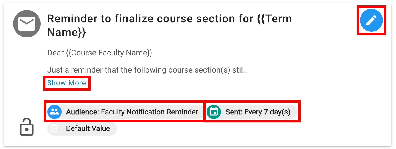Screen dimensions: 396x149
Task: Click the gray institution building icon
Action: pos(54,129)
